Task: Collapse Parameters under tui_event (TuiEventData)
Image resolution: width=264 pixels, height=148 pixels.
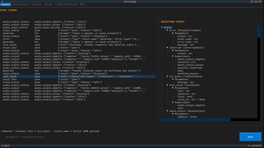Action: [173, 79]
